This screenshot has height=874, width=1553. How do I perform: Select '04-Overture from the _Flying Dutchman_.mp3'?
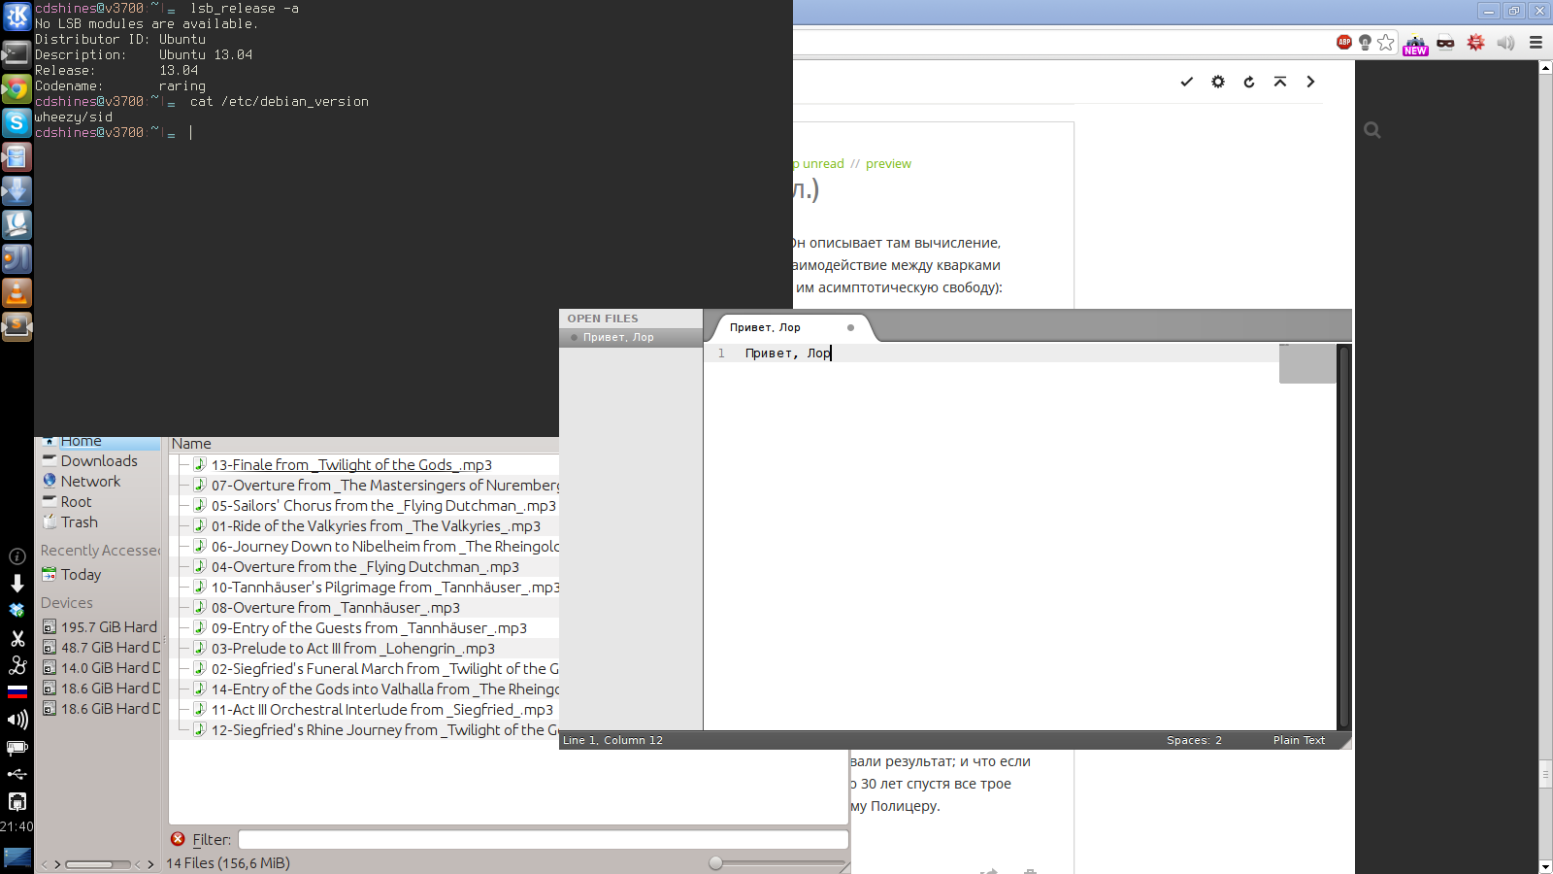pos(364,567)
